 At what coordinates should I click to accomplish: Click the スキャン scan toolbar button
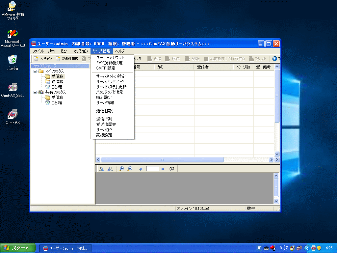43,59
